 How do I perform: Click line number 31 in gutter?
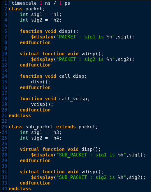coord(4,172)
